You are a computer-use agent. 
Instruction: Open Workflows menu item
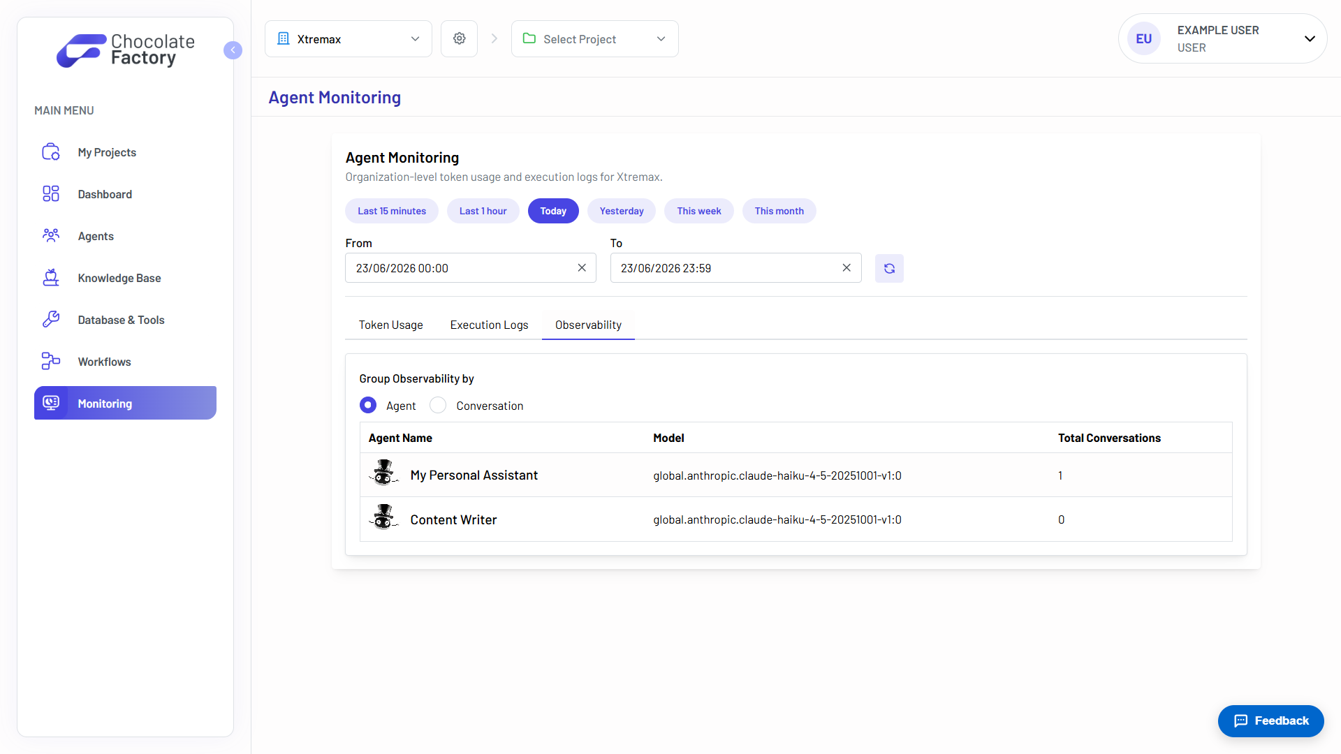click(125, 362)
